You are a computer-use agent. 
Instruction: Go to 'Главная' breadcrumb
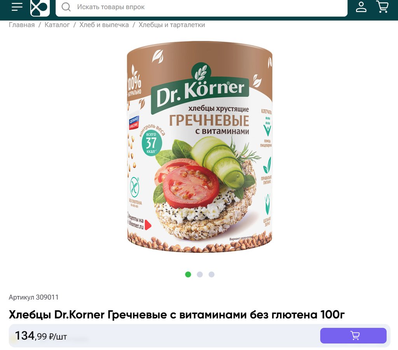[x=22, y=25]
